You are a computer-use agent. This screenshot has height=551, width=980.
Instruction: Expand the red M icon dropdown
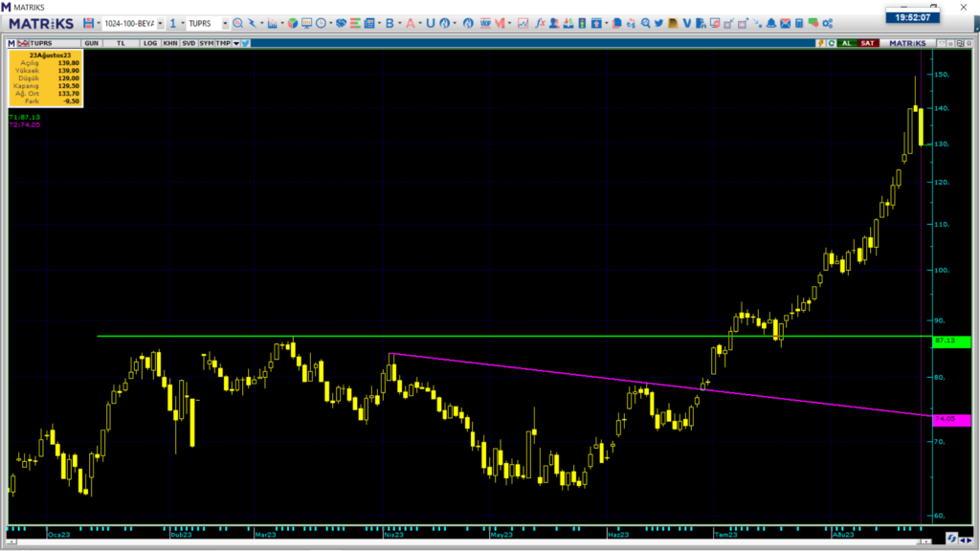[x=509, y=24]
